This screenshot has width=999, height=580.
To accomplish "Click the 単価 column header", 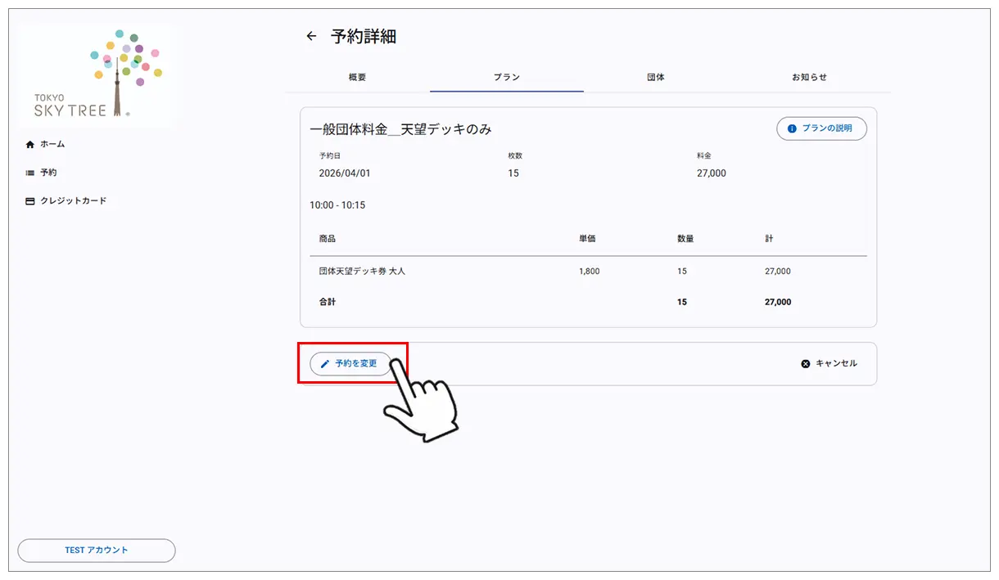I will point(587,239).
